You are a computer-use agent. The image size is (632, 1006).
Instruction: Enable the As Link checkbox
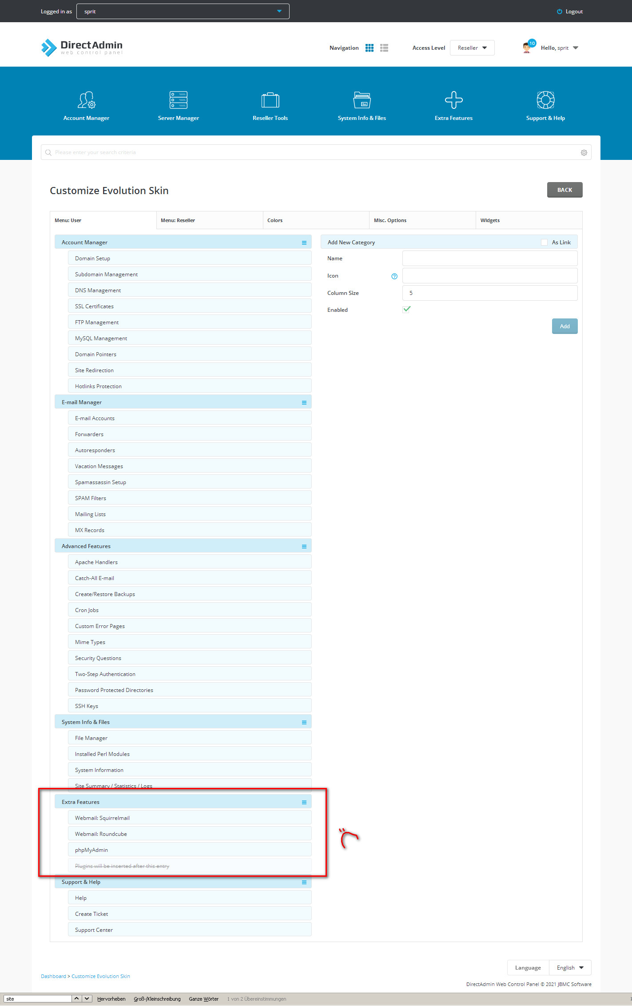coord(544,243)
